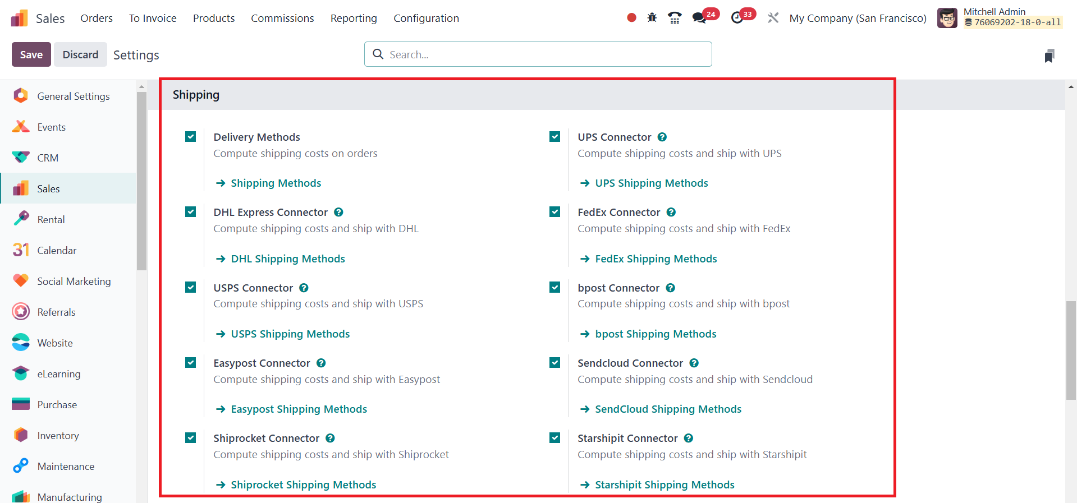Click the help icon next to Starshipit Connector
This screenshot has width=1077, height=503.
tap(689, 438)
